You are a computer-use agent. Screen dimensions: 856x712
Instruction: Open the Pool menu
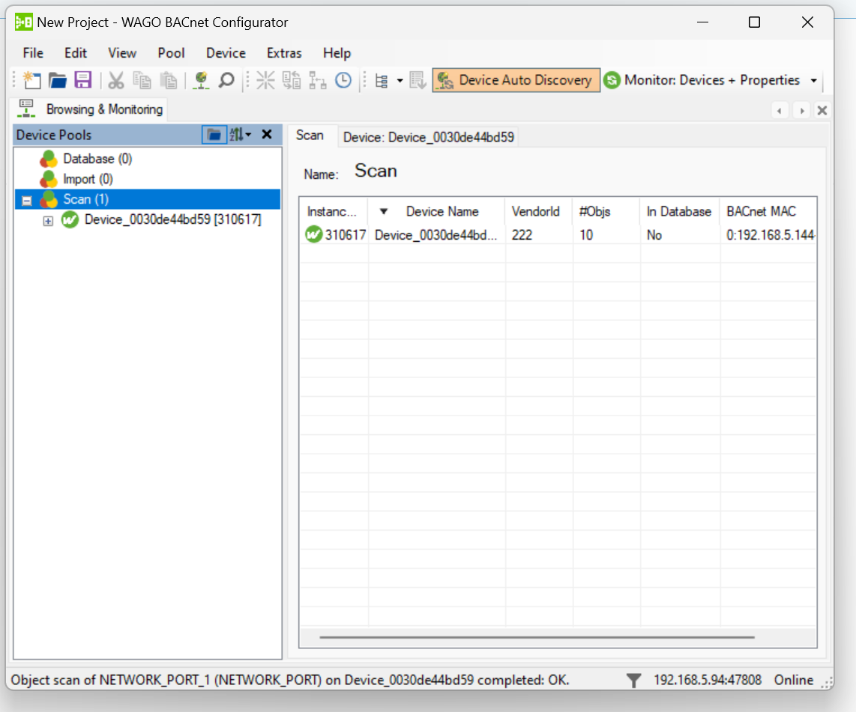171,53
